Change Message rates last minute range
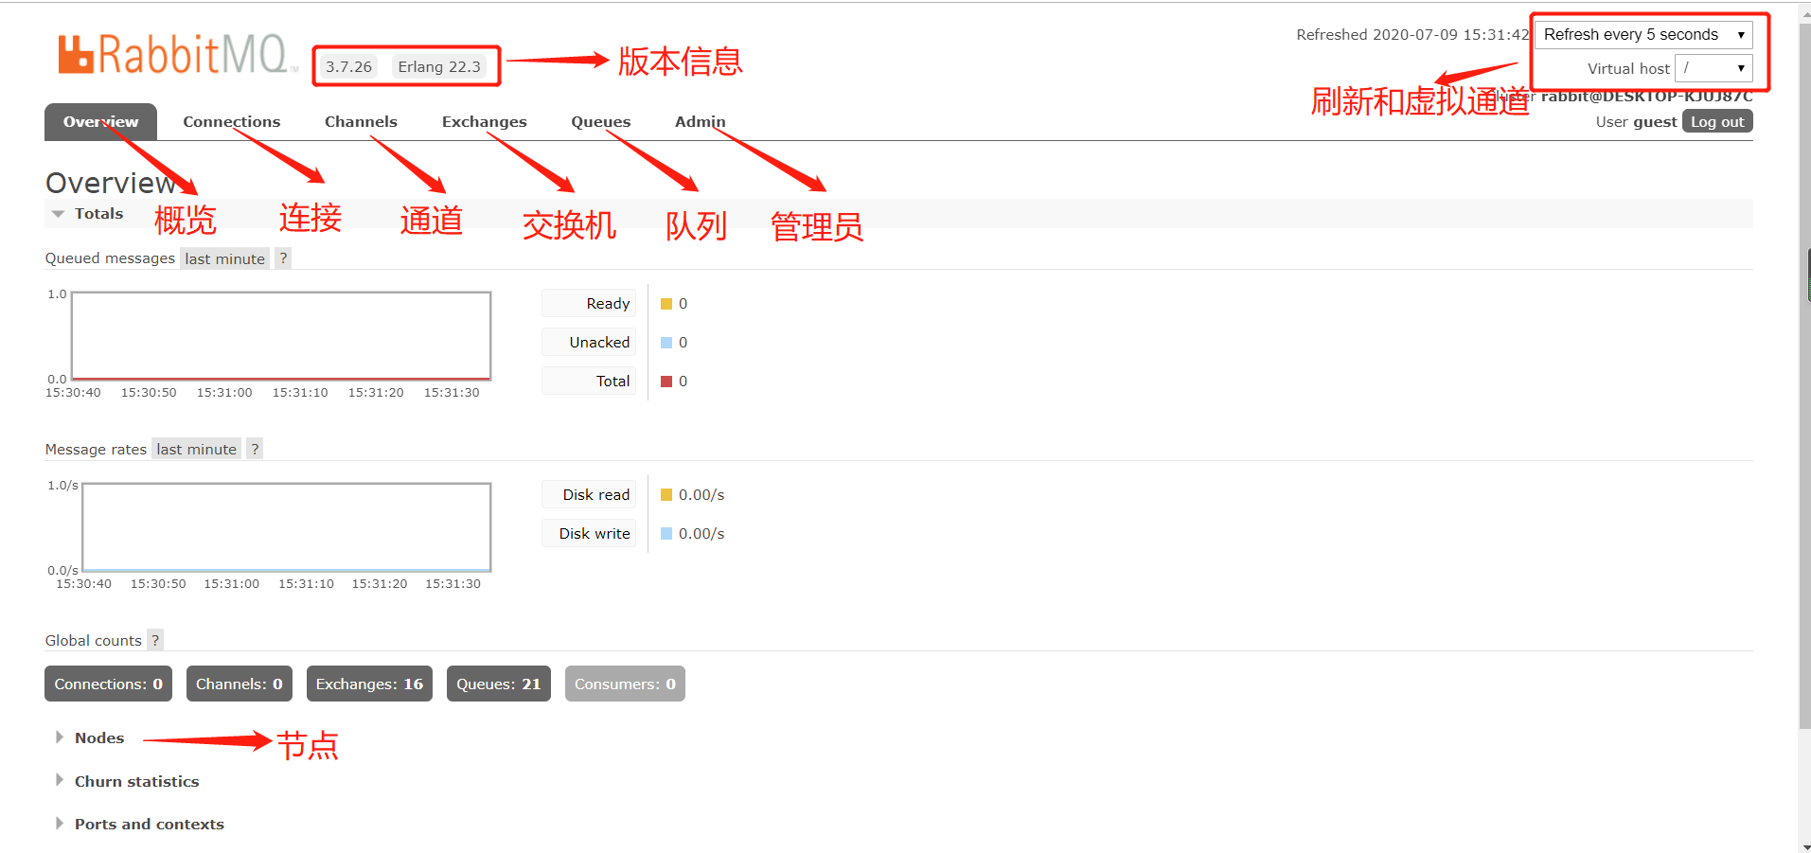This screenshot has height=853, width=1811. (196, 449)
